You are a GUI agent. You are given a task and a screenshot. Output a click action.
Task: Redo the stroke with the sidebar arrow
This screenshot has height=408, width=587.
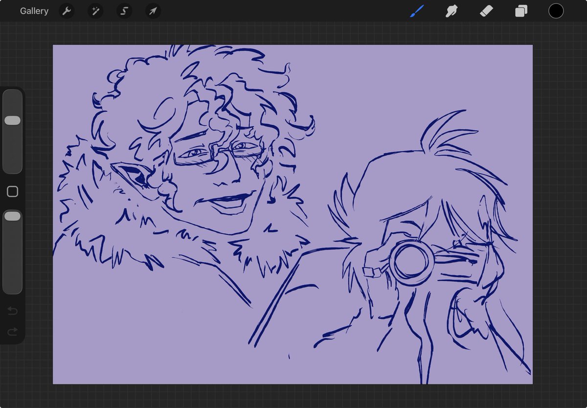coord(13,332)
